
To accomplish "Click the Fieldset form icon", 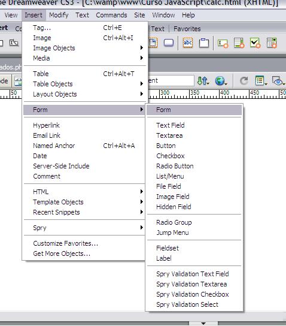I will [204, 43].
